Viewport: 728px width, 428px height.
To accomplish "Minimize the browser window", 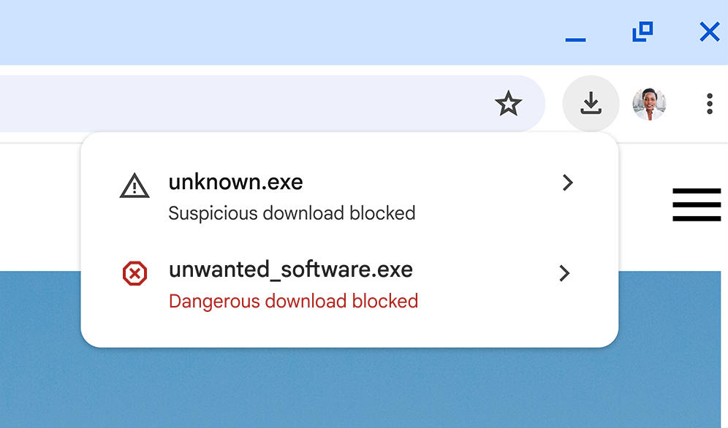I will (x=575, y=40).
